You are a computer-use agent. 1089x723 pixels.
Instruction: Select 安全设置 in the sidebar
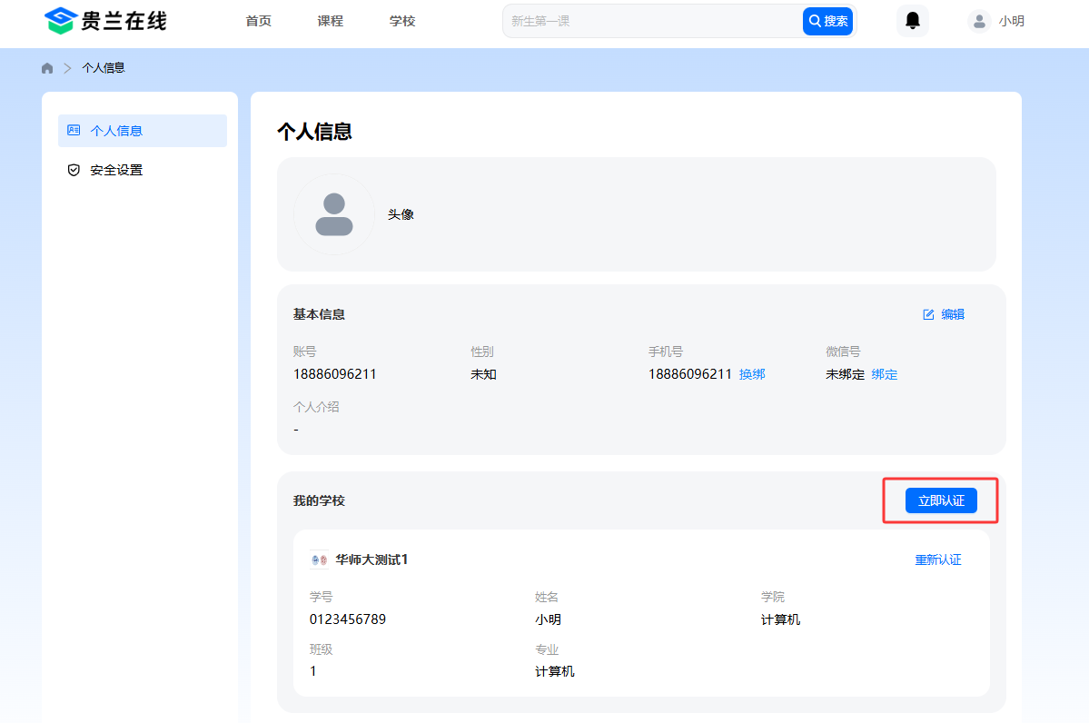coord(116,170)
